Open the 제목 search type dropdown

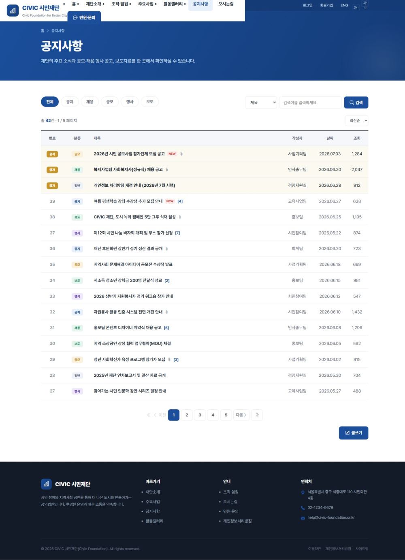tap(261, 103)
